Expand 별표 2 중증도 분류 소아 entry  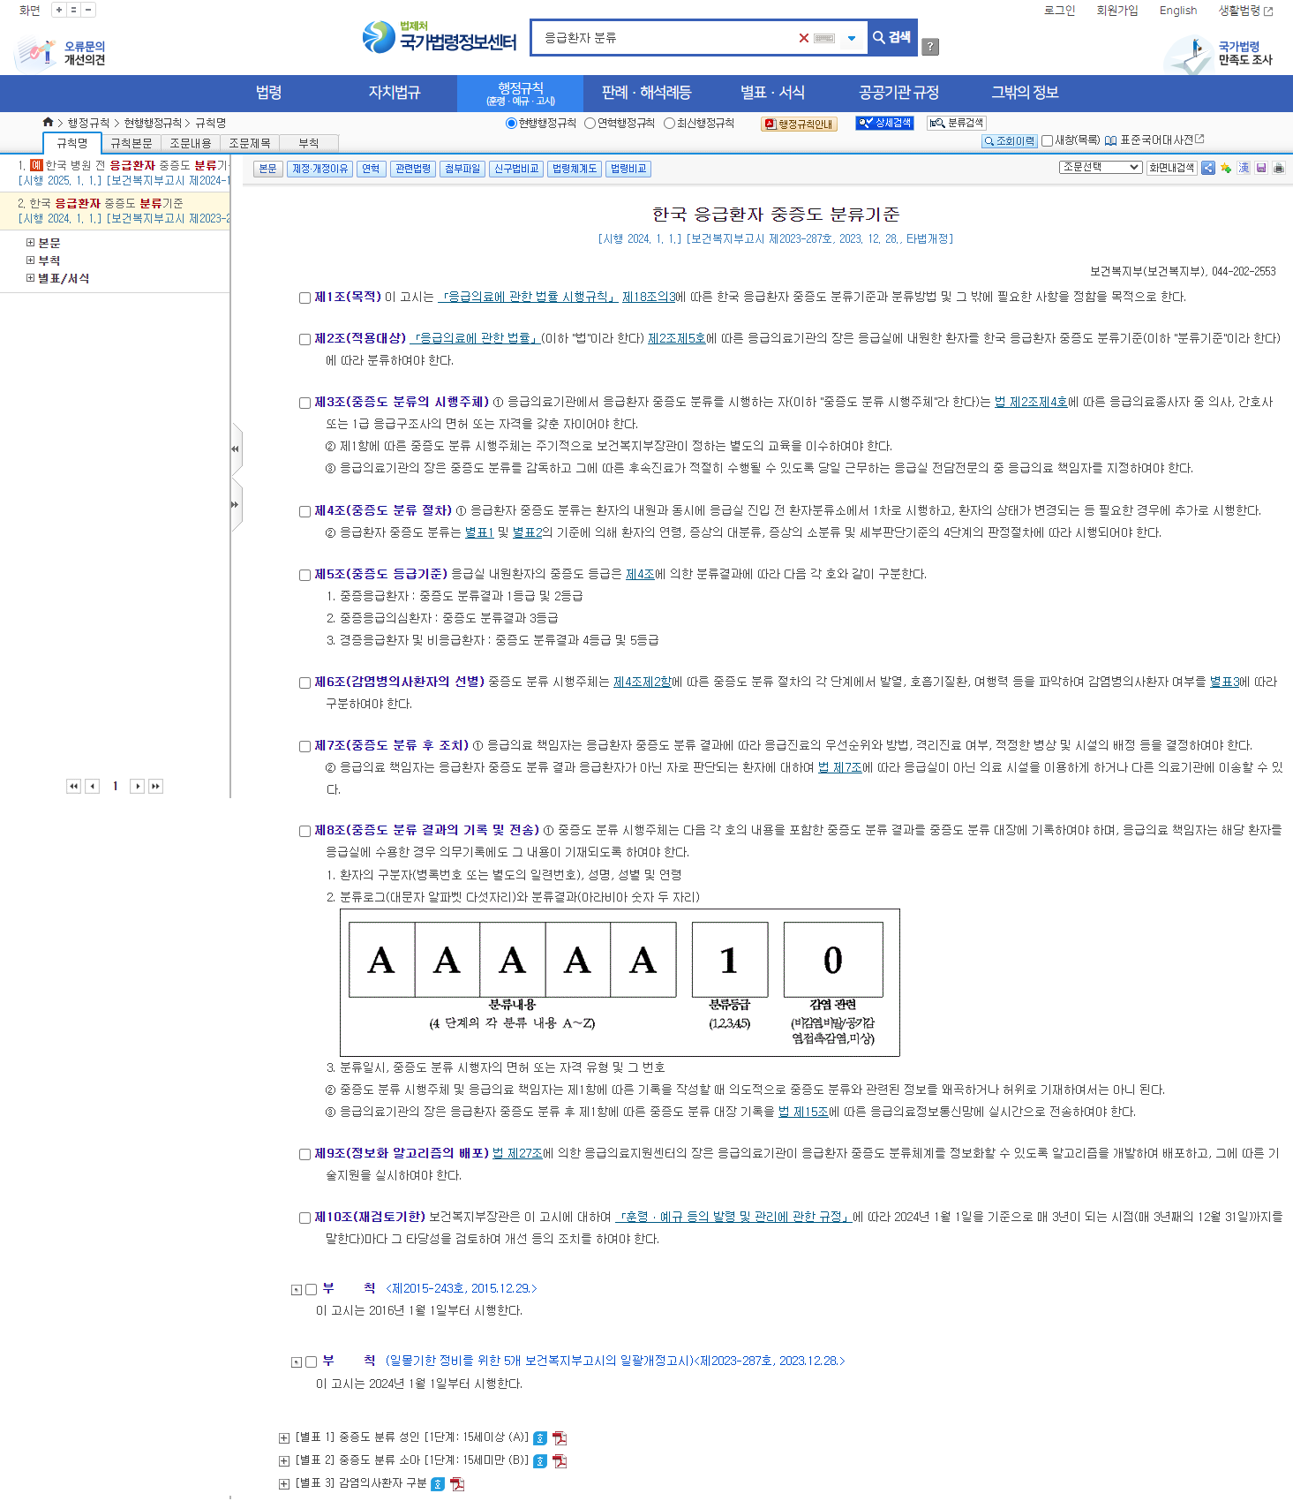(x=284, y=1461)
